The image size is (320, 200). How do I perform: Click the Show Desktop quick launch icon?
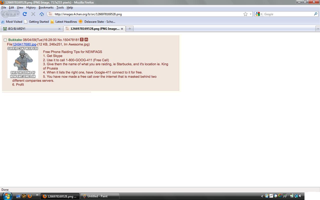[18, 196]
